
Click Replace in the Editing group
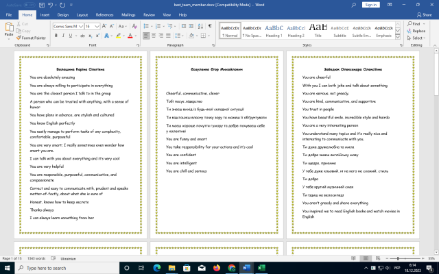[x=416, y=31]
